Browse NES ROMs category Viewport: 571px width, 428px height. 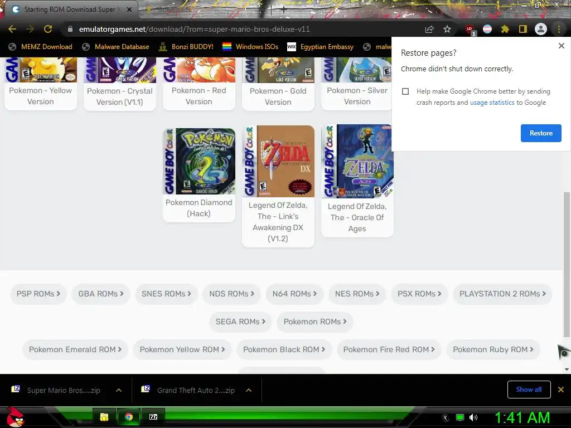click(x=357, y=294)
